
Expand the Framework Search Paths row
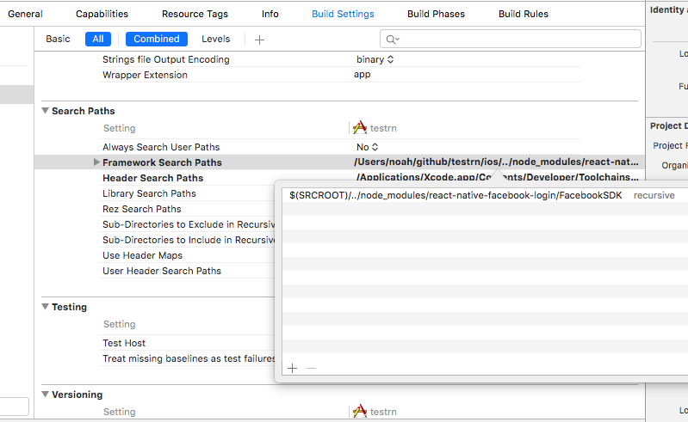pos(96,162)
